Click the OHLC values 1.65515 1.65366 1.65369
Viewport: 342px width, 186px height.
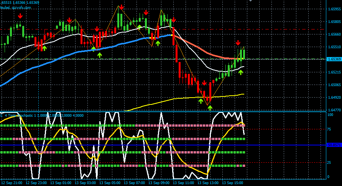(20, 3)
